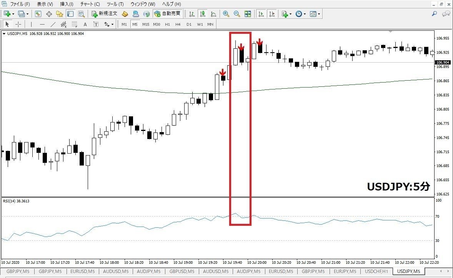Open chart periods clock icon
453x278 pixels.
tap(299, 13)
